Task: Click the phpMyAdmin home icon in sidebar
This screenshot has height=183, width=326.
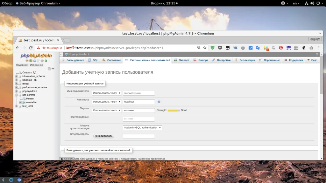Action: (27, 61)
